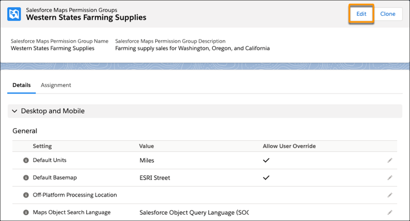Image resolution: width=410 pixels, height=221 pixels.
Task: Click the Setting column header
Action: (42, 146)
